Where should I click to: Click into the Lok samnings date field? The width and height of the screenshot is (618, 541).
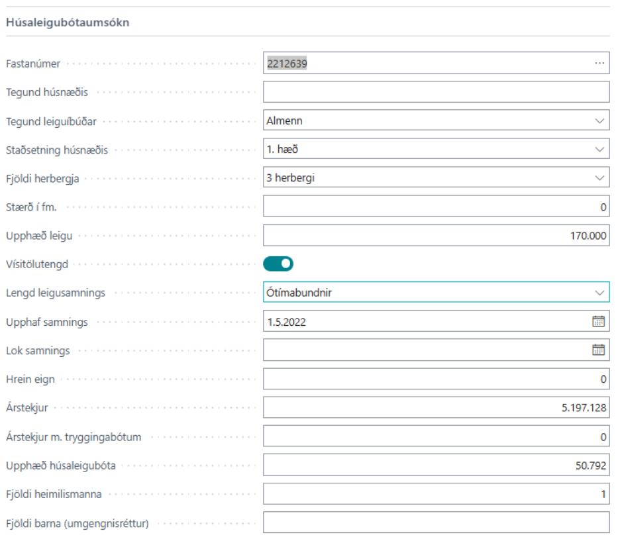click(424, 350)
